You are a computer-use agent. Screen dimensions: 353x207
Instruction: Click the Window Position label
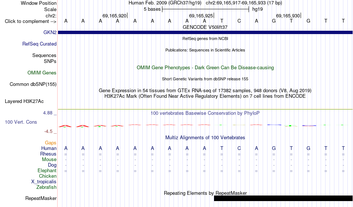point(39,3)
